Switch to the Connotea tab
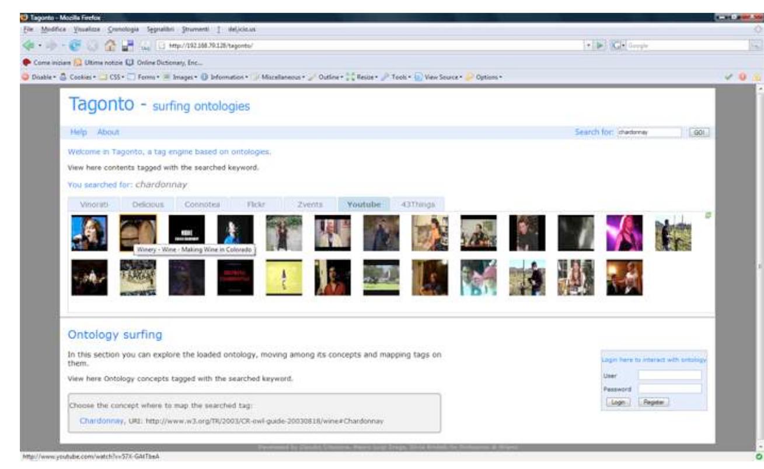Screen dimensions: 764x469 pos(201,204)
